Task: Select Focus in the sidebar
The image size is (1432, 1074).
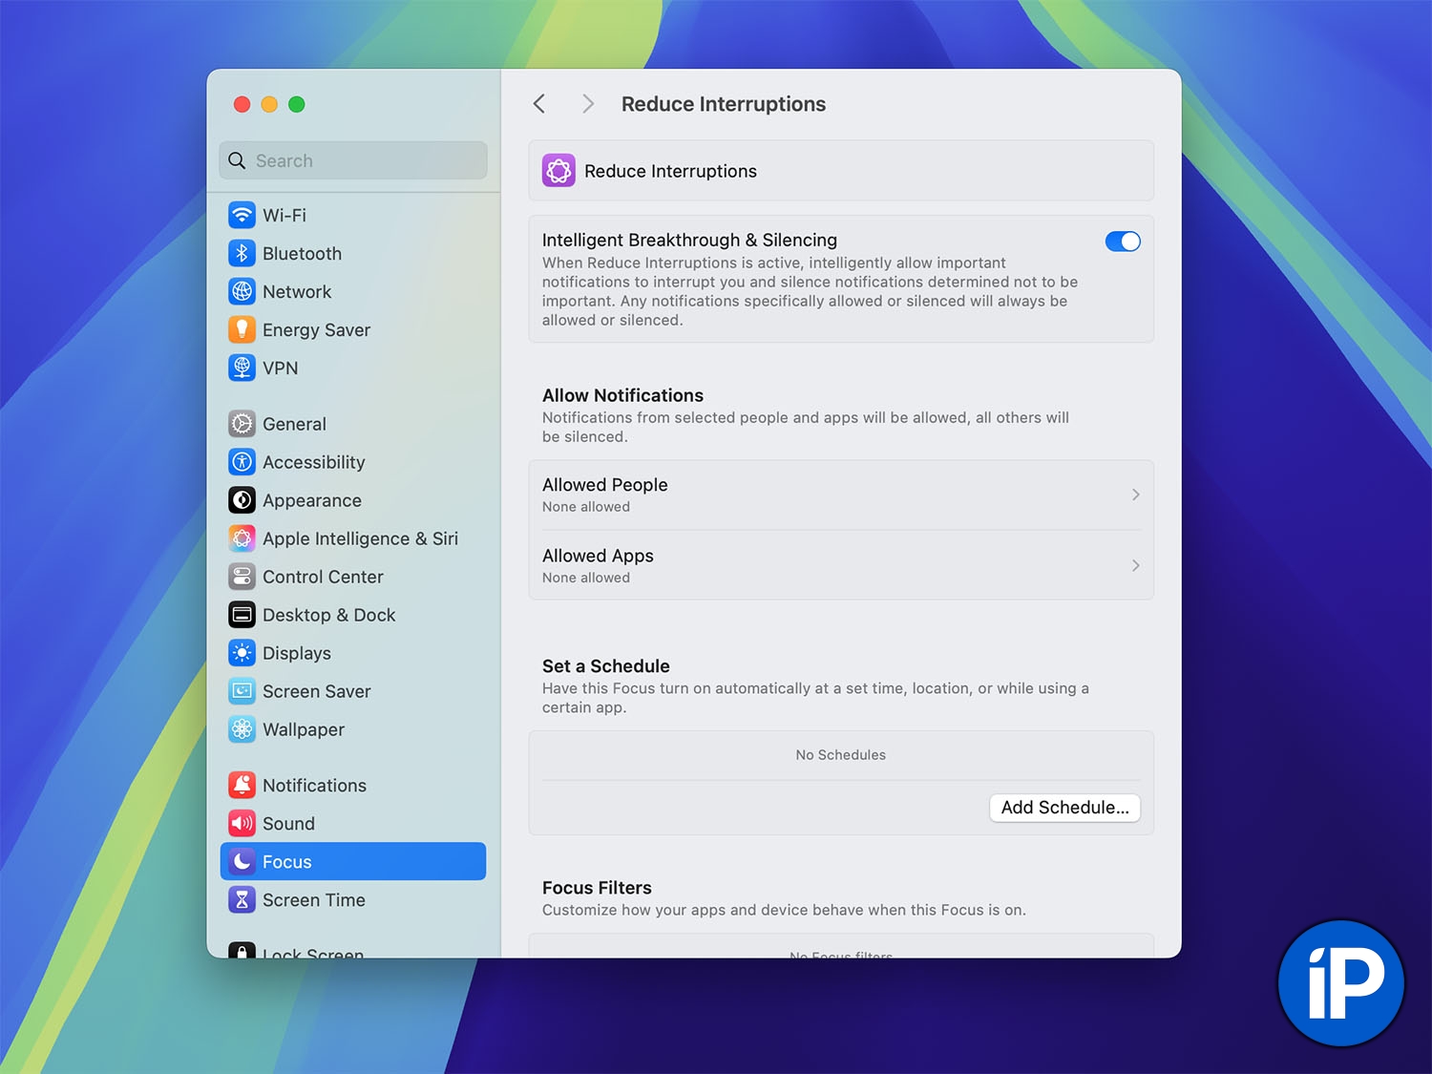Action: pyautogui.click(x=352, y=861)
